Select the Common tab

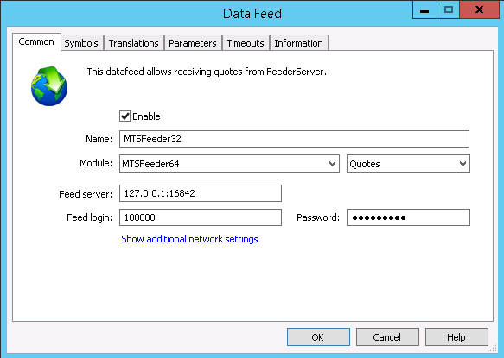pos(36,41)
